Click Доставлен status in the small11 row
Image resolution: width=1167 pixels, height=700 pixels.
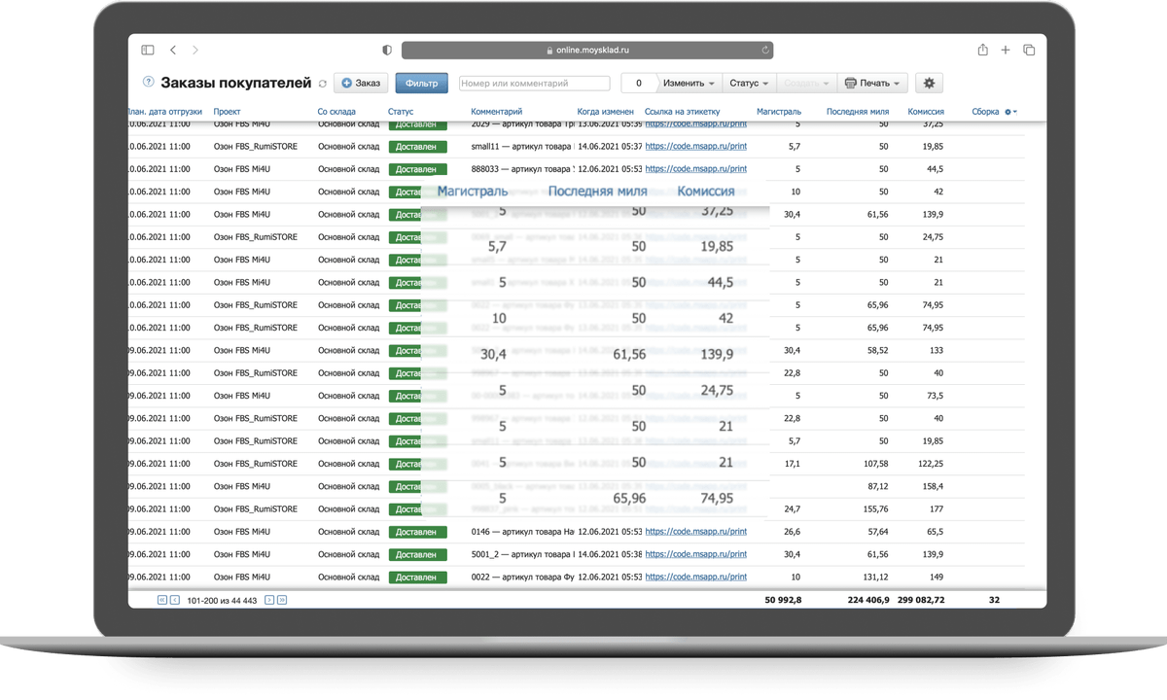[x=418, y=147]
